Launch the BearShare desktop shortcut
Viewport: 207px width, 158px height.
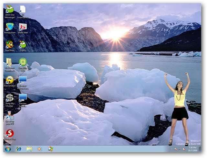[x=10, y=46]
